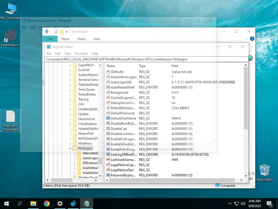The height and width of the screenshot is (209, 278).
Task: Click the Registry Editor title bar icon
Action: tap(49, 47)
